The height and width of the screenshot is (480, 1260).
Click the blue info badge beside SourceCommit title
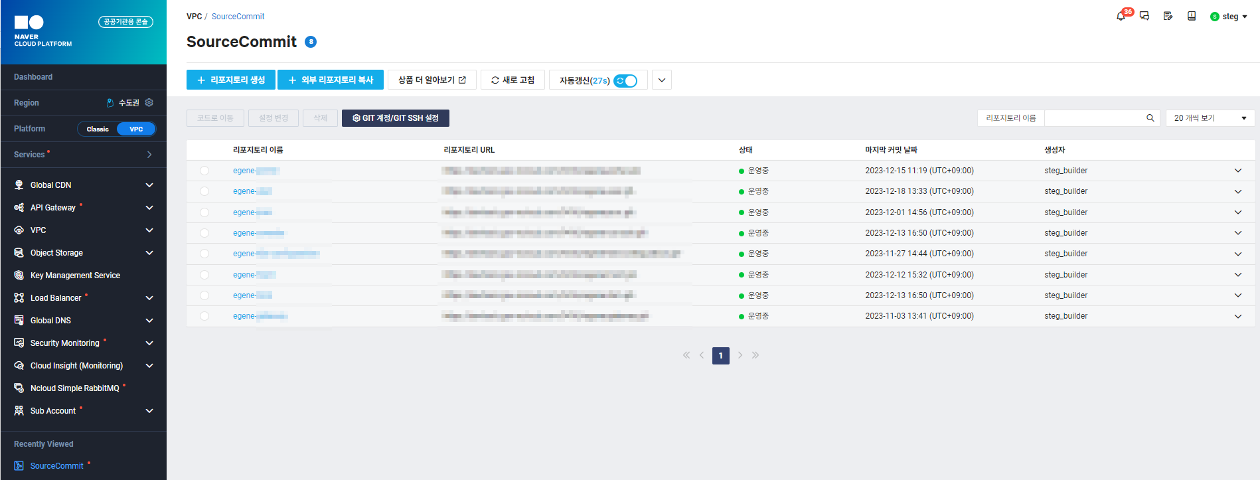[x=311, y=42]
